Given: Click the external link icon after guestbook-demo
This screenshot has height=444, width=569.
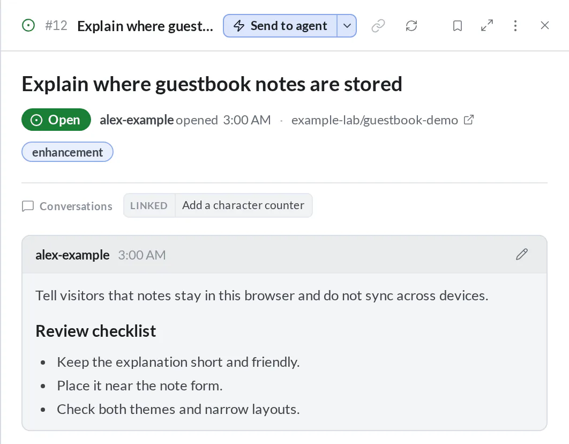Looking at the screenshot, I should pyautogui.click(x=469, y=120).
